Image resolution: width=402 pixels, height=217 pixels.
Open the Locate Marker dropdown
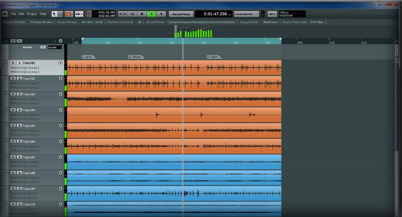[x=246, y=14]
